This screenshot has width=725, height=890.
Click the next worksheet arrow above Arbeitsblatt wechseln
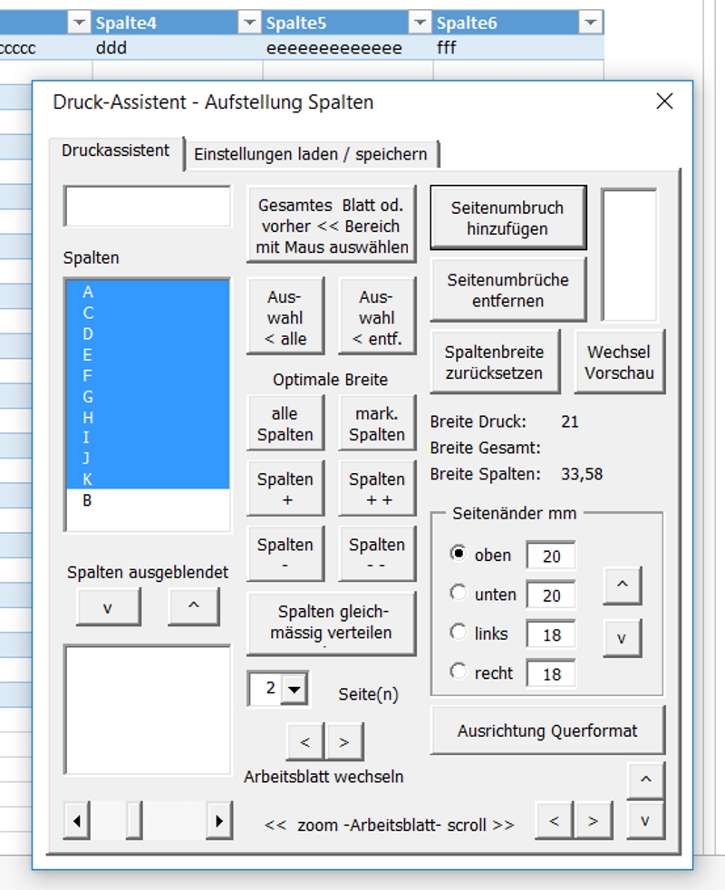(344, 742)
